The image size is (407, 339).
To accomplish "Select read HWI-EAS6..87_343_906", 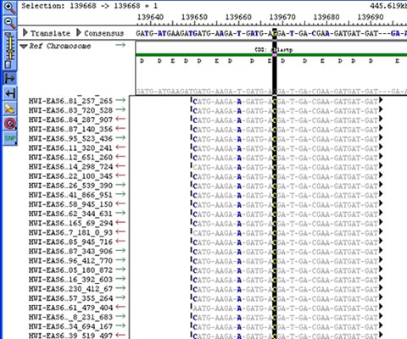I will tap(70, 251).
